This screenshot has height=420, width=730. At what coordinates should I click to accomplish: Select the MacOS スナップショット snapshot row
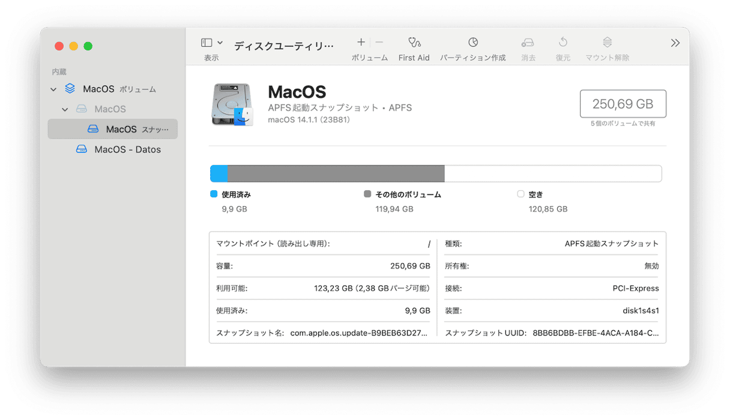(x=113, y=129)
